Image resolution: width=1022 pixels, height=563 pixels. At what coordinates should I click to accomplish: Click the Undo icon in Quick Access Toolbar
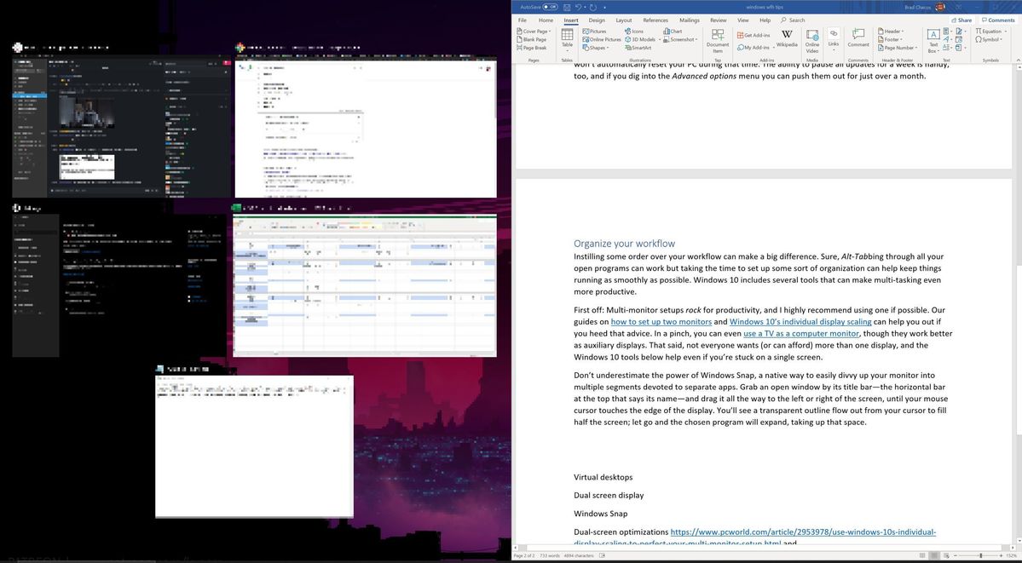[578, 7]
